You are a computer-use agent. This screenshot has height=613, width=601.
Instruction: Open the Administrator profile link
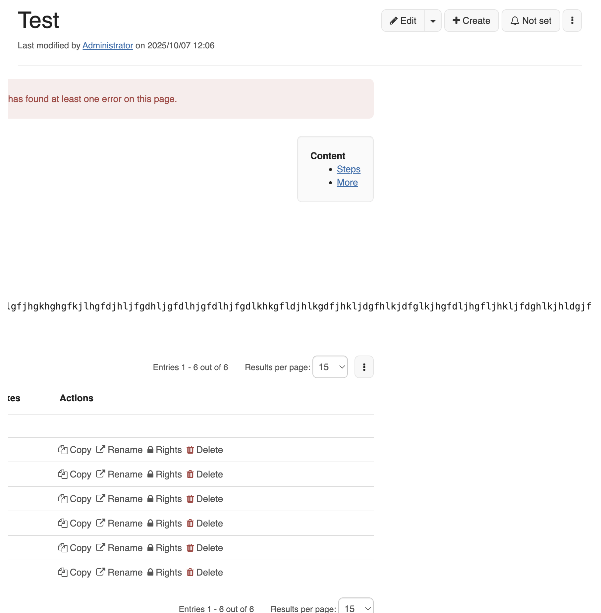(x=108, y=45)
